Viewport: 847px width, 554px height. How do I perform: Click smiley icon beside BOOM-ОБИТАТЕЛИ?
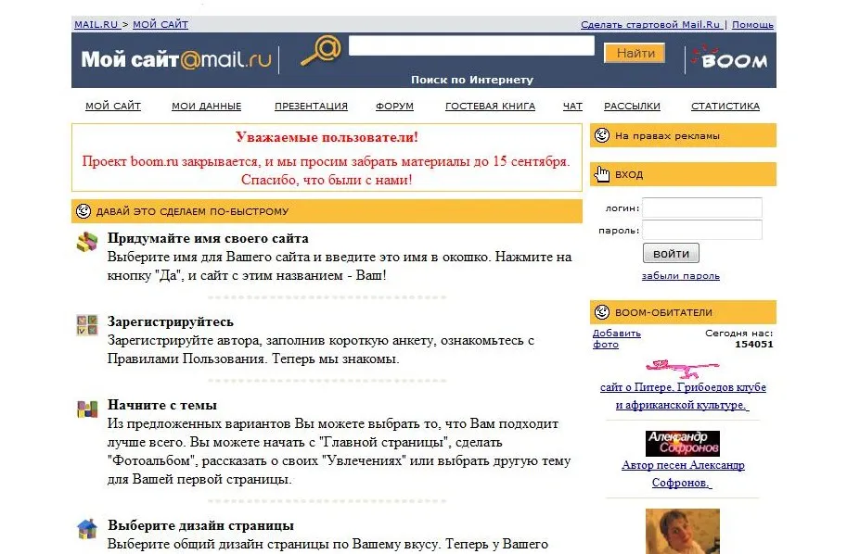602,312
